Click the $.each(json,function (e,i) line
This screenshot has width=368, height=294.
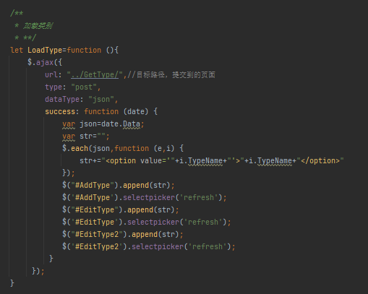(x=123, y=148)
